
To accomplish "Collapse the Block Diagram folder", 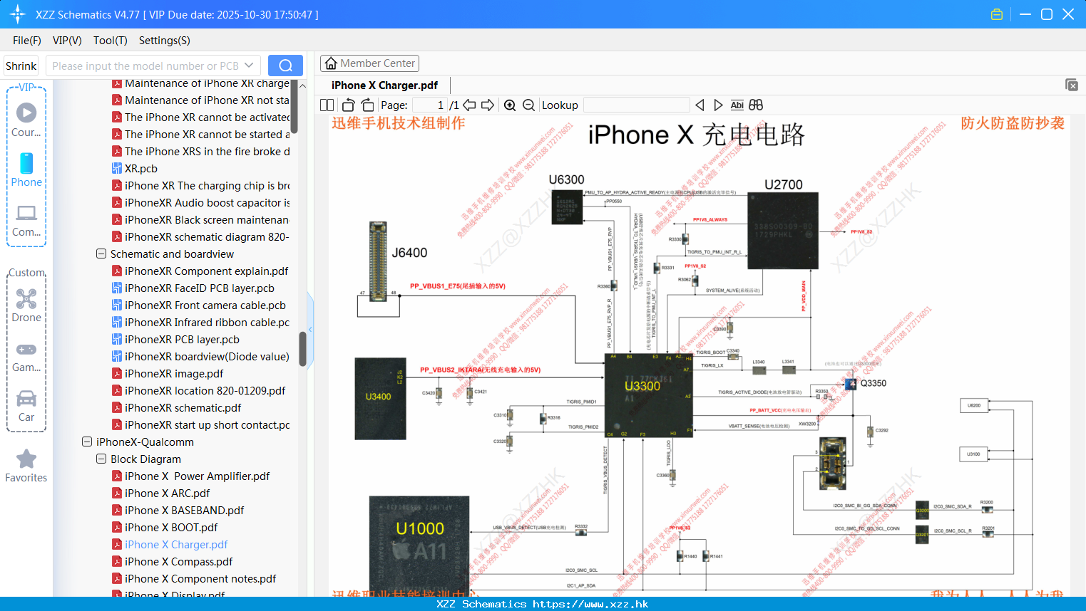I will point(101,459).
